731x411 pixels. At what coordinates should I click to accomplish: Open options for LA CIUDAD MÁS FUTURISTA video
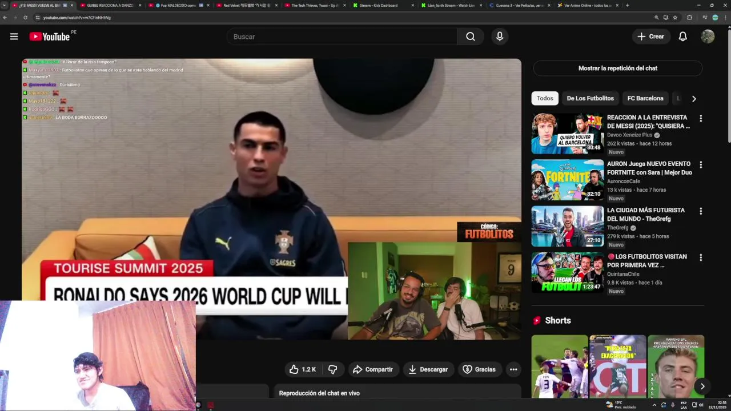click(701, 211)
